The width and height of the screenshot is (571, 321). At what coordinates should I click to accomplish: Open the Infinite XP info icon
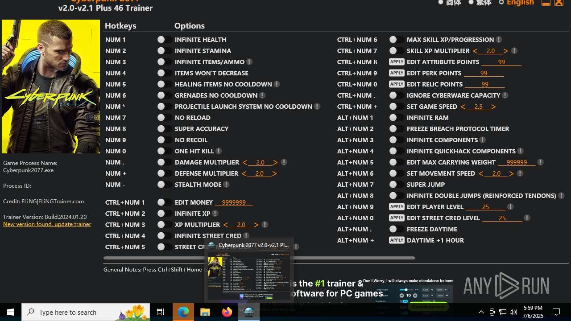point(215,214)
